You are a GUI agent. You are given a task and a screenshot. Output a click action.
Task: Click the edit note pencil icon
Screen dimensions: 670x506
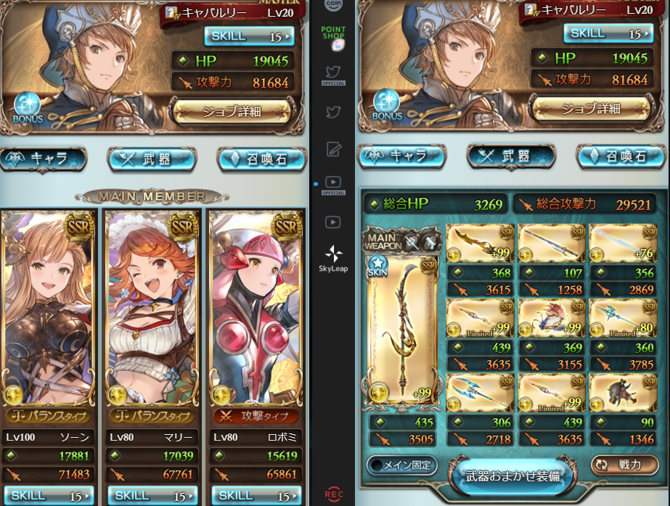(333, 149)
